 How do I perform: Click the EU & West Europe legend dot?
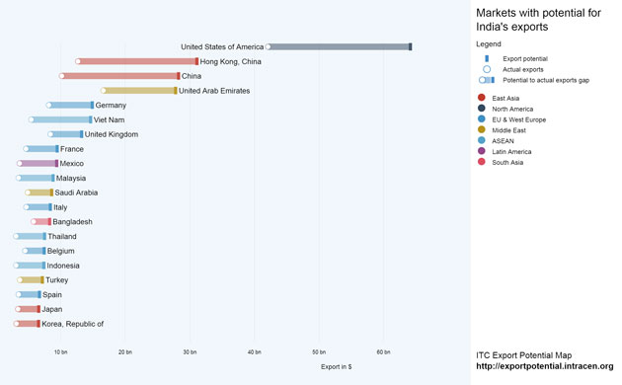(481, 118)
